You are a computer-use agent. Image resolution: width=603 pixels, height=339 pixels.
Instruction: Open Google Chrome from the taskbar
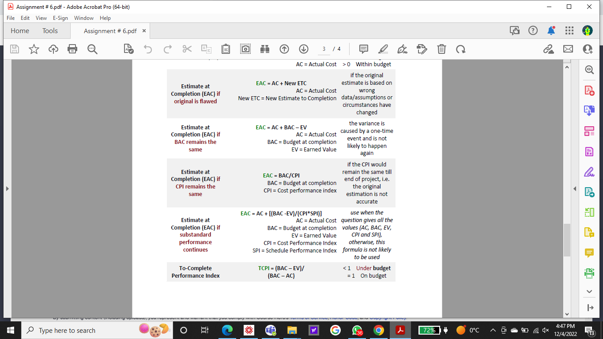pyautogui.click(x=378, y=330)
